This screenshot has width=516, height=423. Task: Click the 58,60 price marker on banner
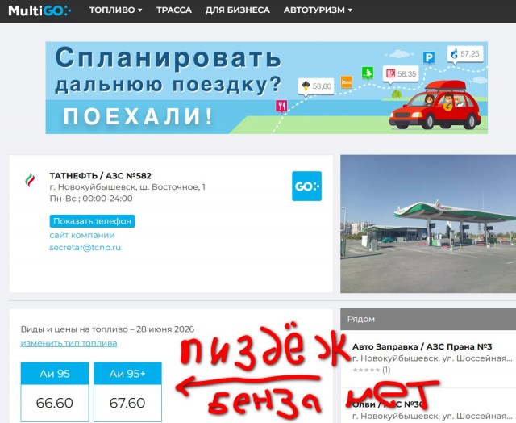[x=316, y=86]
